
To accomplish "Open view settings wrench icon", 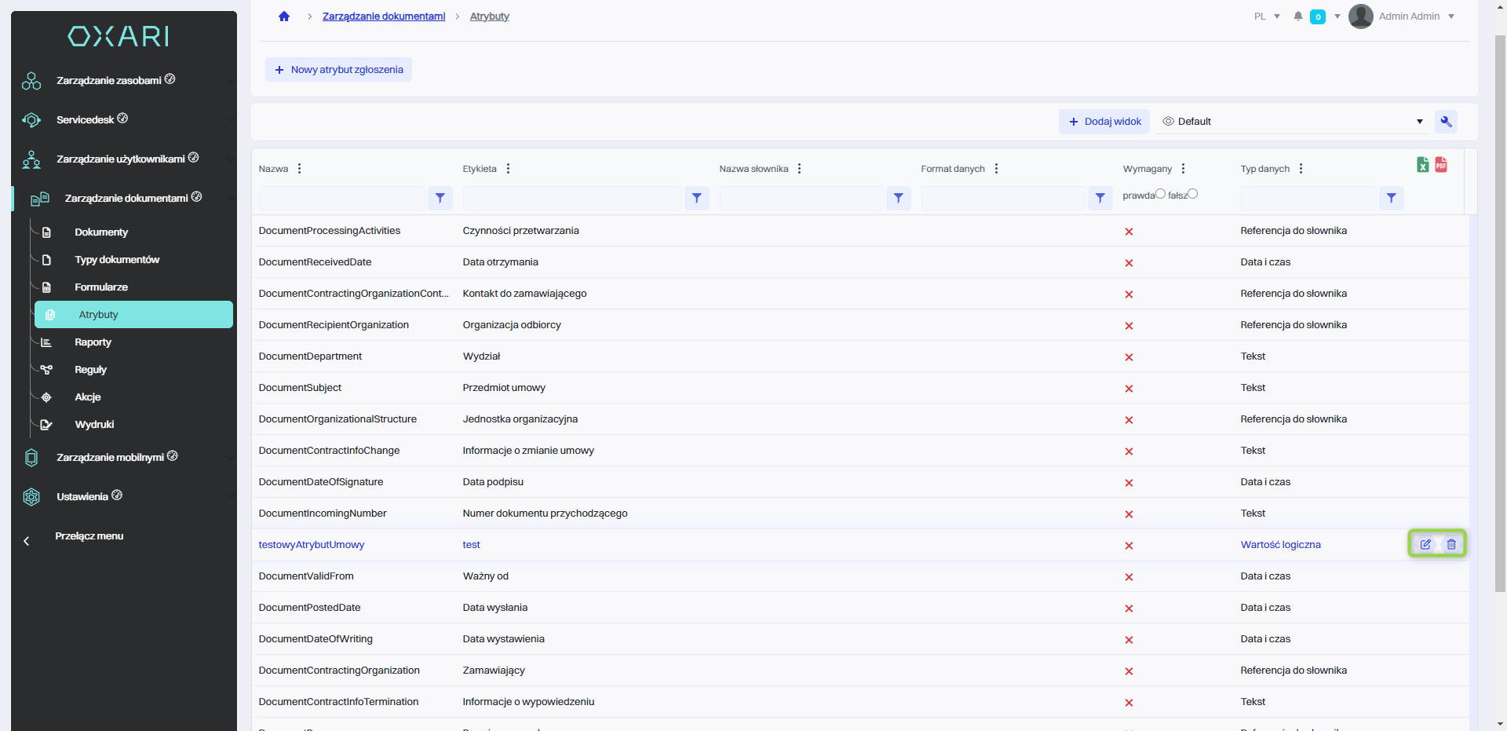I will [x=1446, y=122].
